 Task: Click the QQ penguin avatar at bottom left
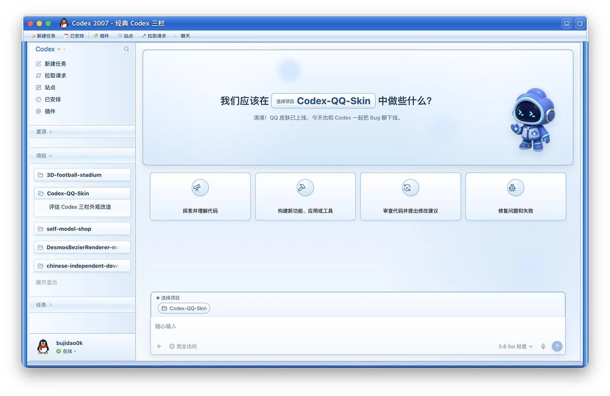tap(43, 347)
